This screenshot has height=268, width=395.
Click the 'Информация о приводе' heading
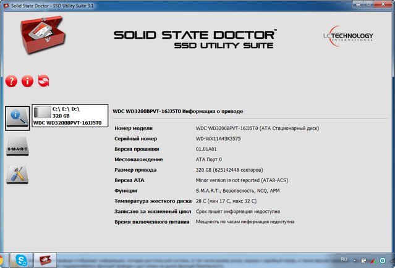(x=213, y=111)
